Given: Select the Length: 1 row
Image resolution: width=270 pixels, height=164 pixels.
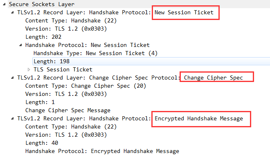Looking at the screenshot, I should coord(40,102).
